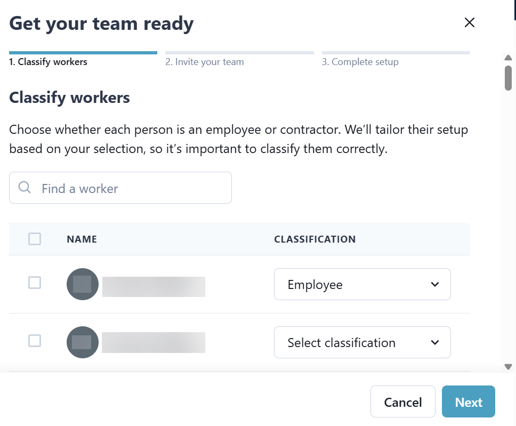This screenshot has height=426, width=516.
Task: Click the Employee dropdown chevron arrow
Action: point(435,284)
